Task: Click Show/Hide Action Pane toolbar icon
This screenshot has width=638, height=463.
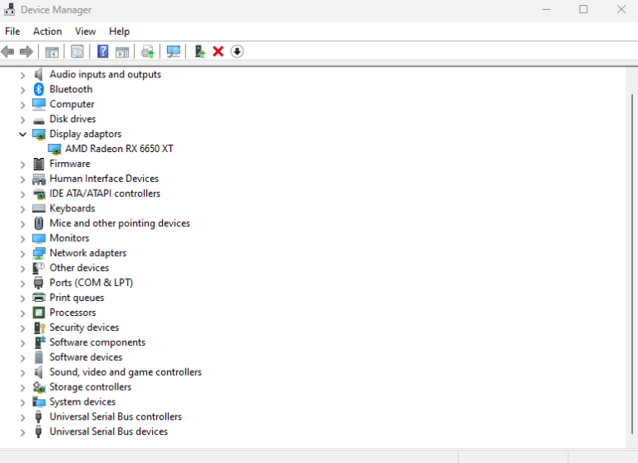Action: [122, 52]
